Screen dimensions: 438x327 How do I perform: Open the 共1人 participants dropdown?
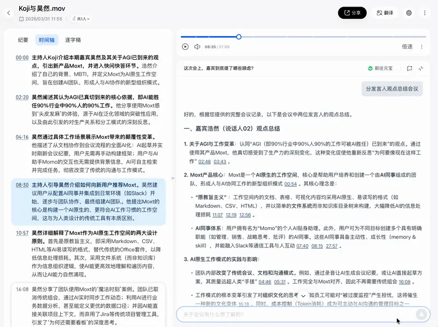click(80, 18)
